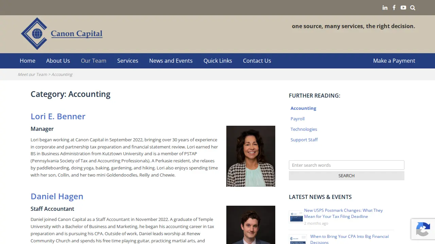Click the Canon Capital logo
The image size is (435, 244).
pyautogui.click(x=62, y=34)
